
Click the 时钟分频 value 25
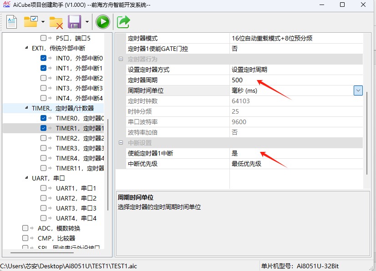coord(296,111)
